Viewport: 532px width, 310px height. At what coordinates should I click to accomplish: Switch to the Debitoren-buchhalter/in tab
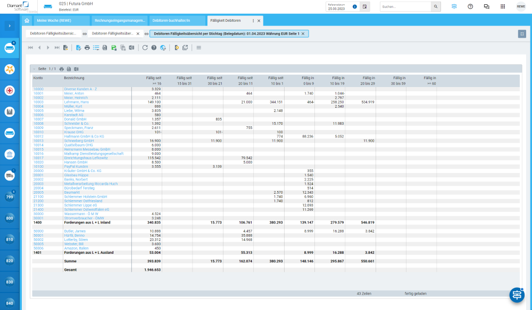pos(178,21)
